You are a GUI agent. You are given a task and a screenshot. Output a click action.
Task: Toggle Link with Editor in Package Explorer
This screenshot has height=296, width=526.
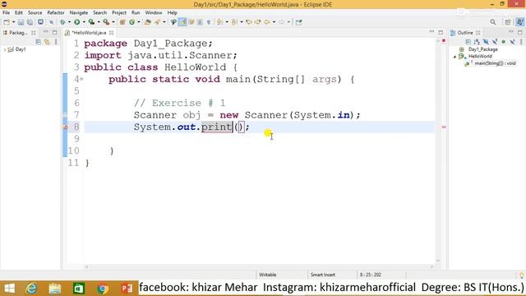47,42
